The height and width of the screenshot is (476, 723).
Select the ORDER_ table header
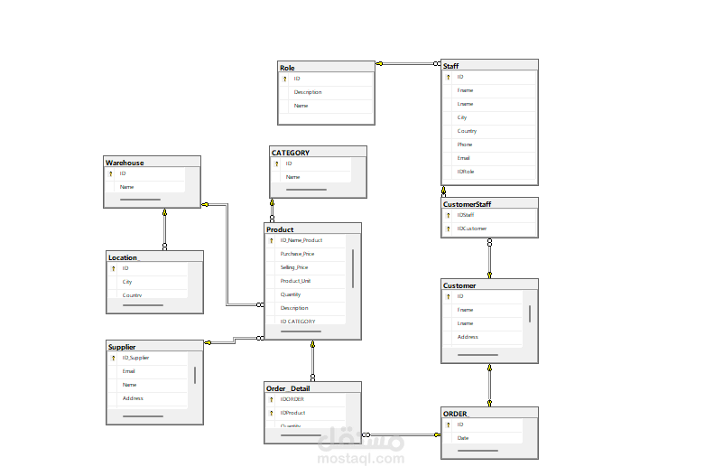point(489,414)
